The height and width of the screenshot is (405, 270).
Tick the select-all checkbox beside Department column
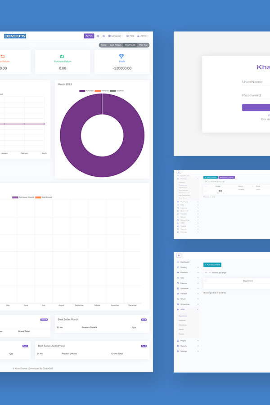point(206,281)
